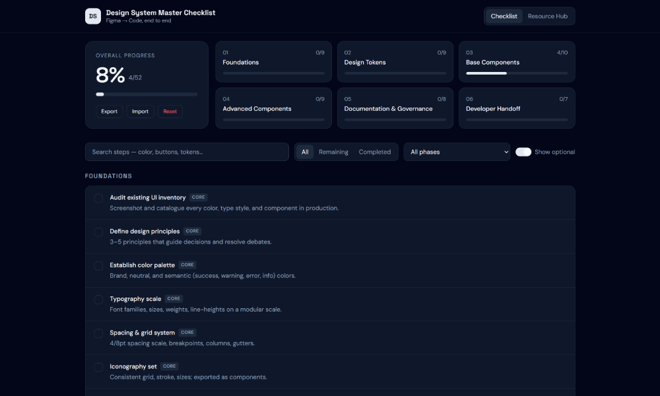The image size is (660, 396).
Task: Click the 'Design System Master Checklist' heading
Action: click(x=160, y=13)
